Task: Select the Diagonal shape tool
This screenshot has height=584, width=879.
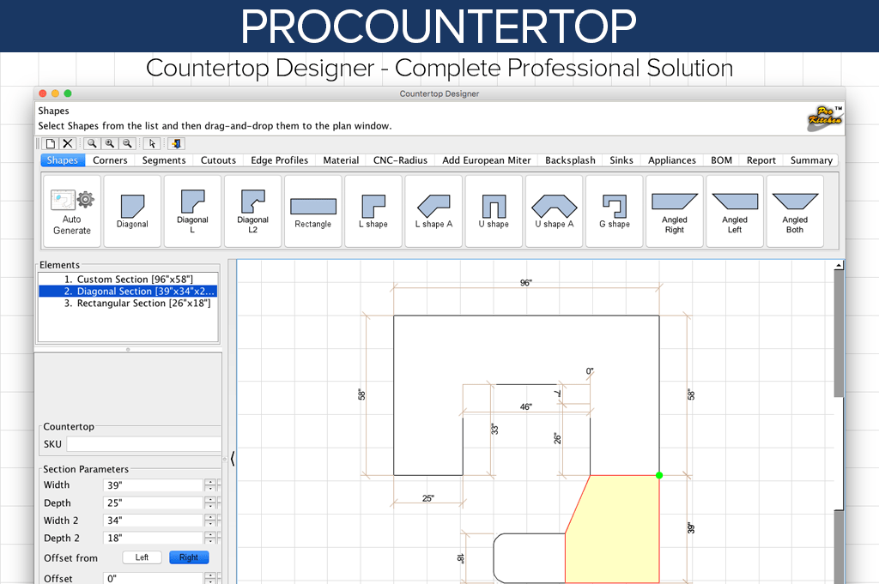Action: pyautogui.click(x=132, y=208)
